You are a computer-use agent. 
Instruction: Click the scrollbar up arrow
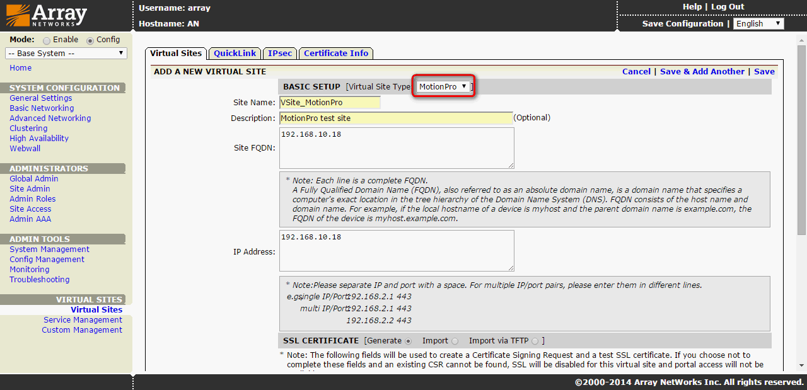[802, 39]
